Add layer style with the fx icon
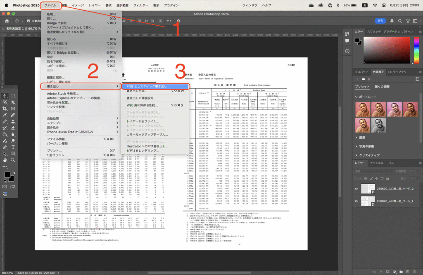Viewport: 423px width, 275px height. click(x=381, y=272)
